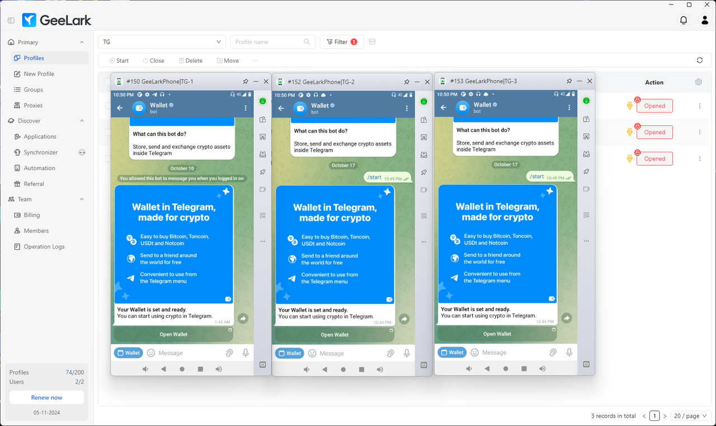Click the QR scan icon in TG-3 sidebar
The width and height of the screenshot is (716, 426).
point(586,215)
